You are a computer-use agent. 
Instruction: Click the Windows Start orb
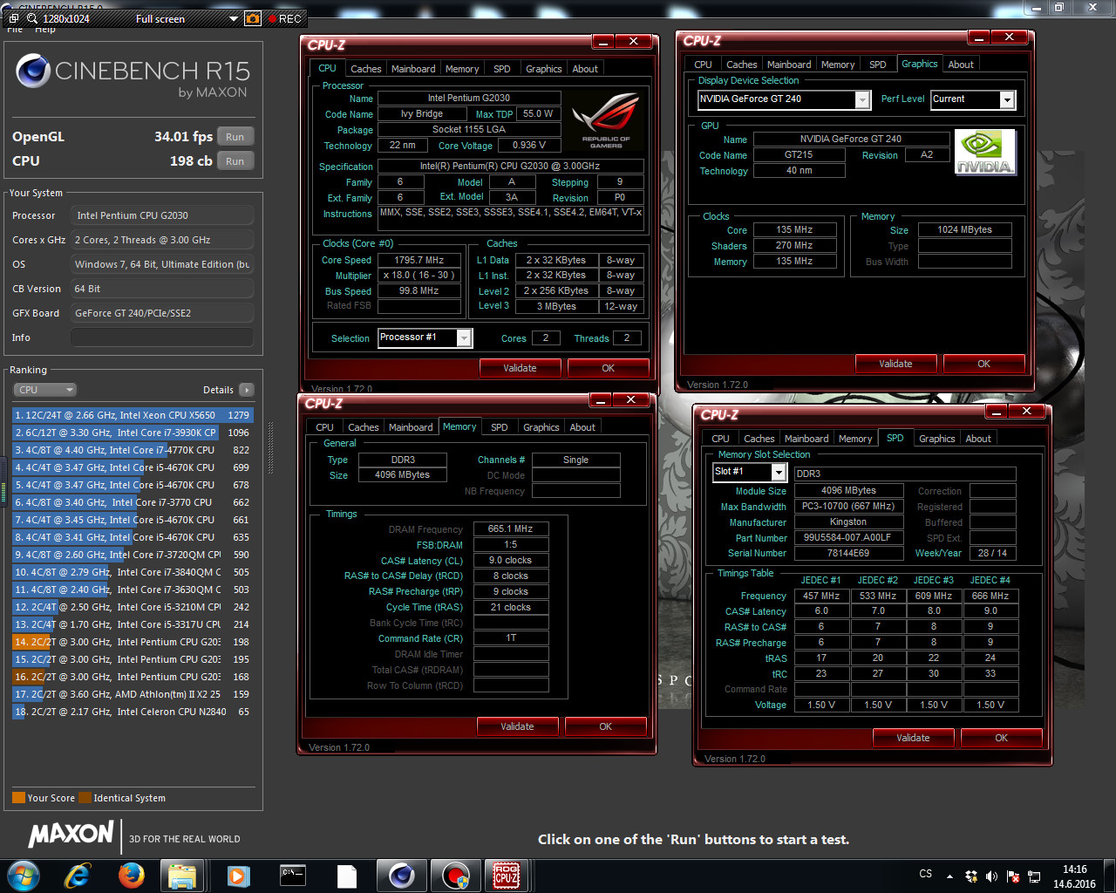24,875
